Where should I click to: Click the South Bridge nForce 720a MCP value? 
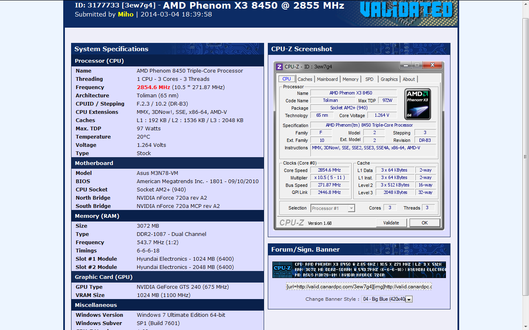[x=178, y=206]
